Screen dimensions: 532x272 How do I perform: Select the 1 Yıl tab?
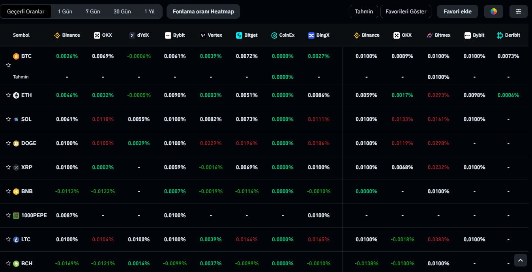click(150, 11)
